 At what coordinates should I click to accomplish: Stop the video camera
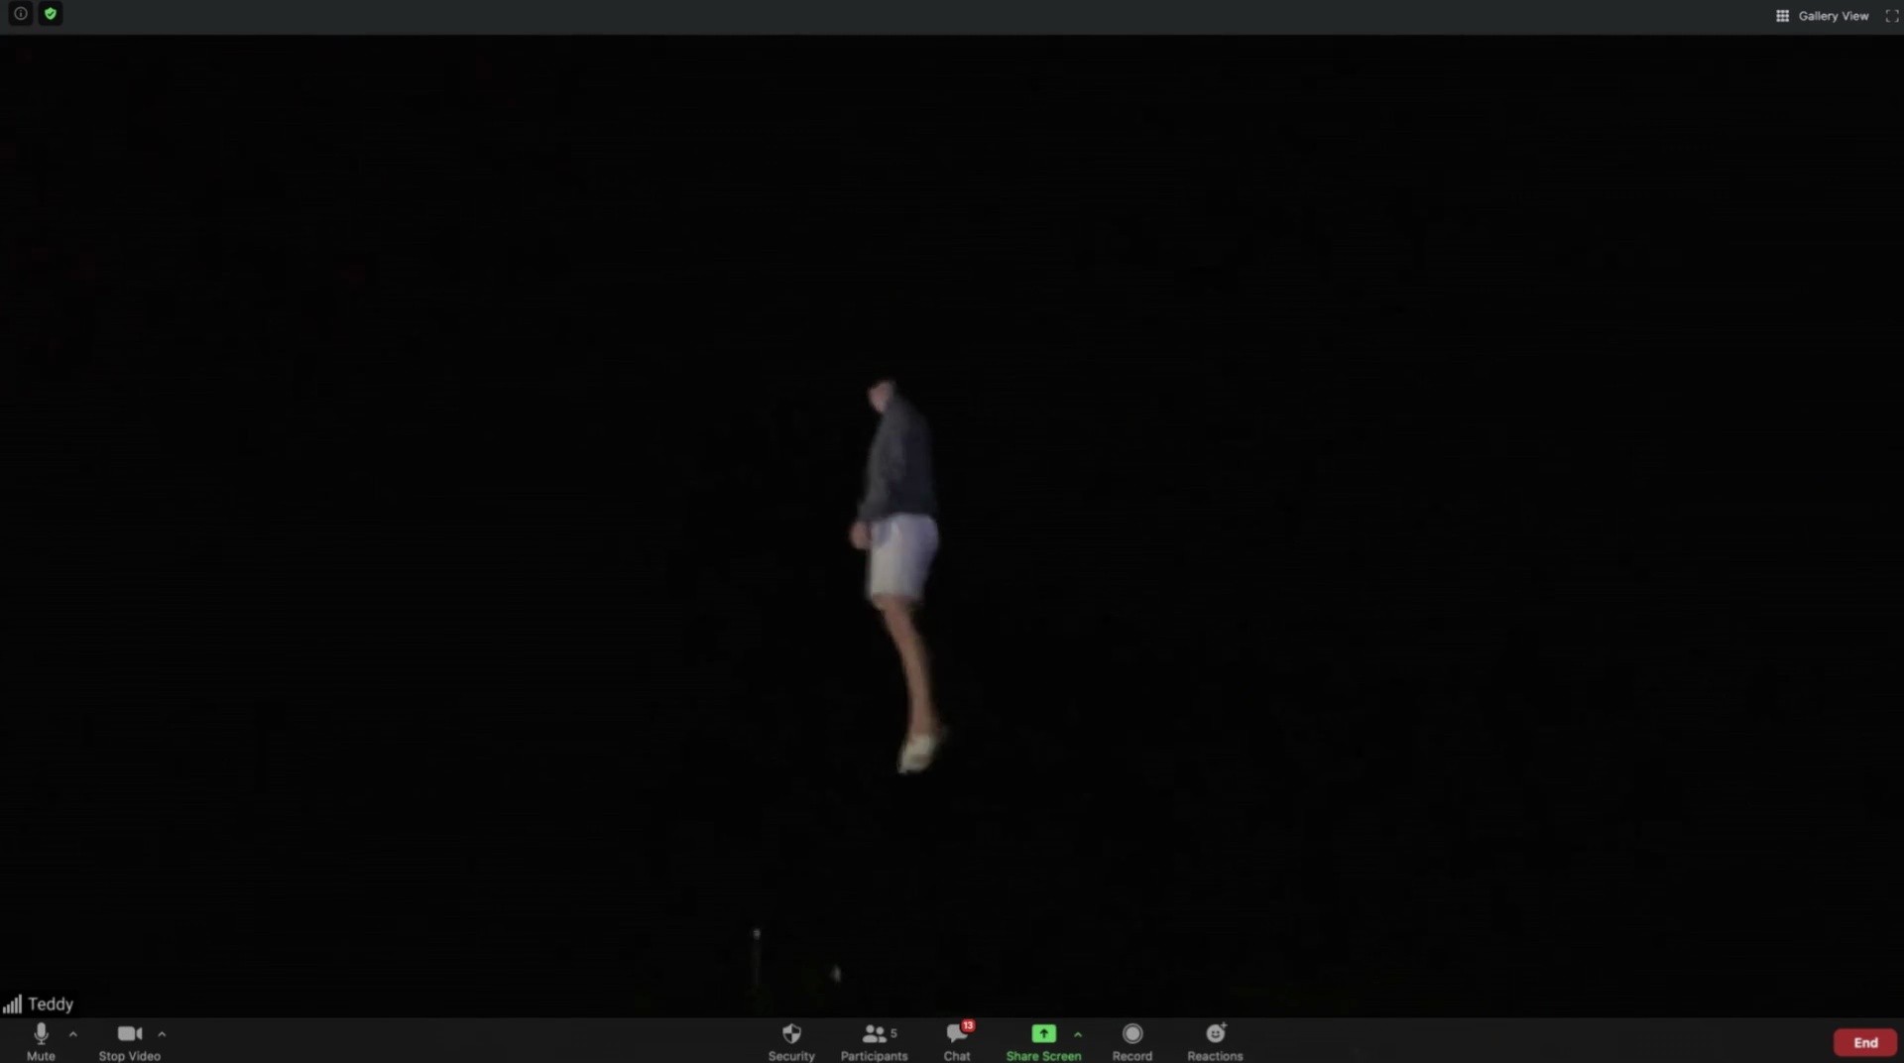(129, 1041)
